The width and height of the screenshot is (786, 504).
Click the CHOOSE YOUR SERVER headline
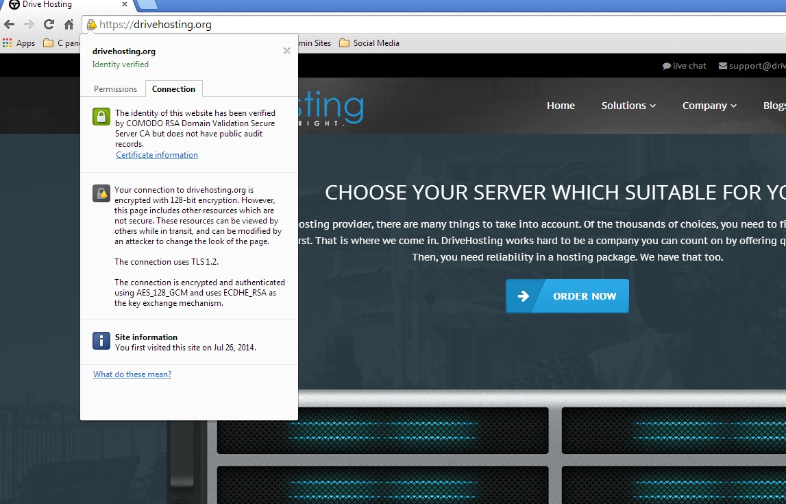556,193
